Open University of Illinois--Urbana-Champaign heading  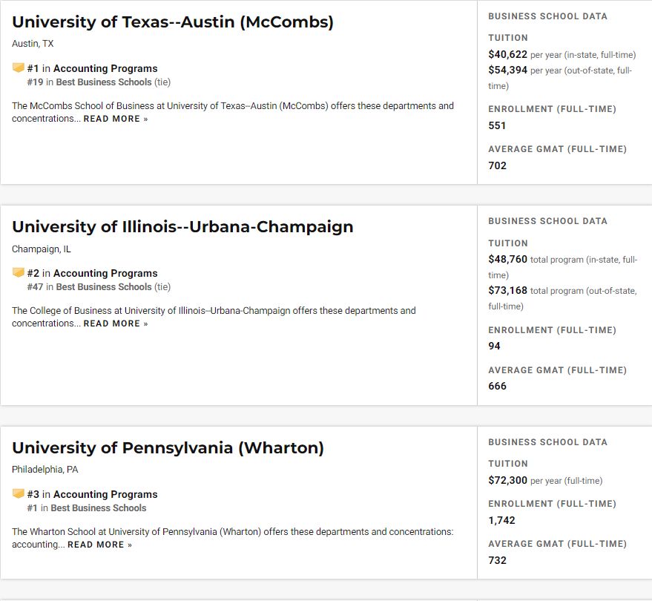pos(182,227)
